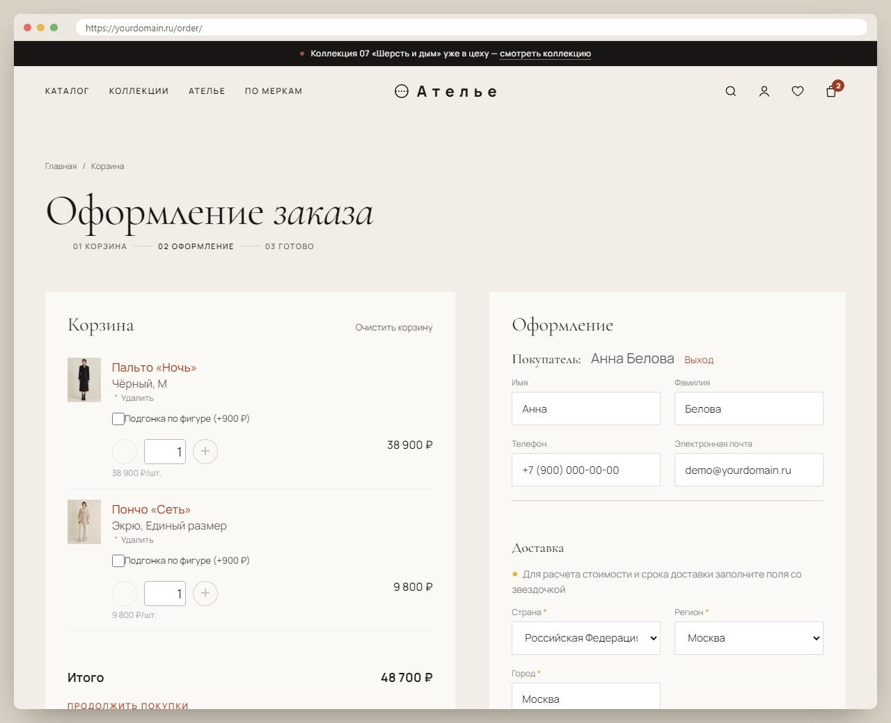Open the shopping bag cart icon

click(x=831, y=91)
